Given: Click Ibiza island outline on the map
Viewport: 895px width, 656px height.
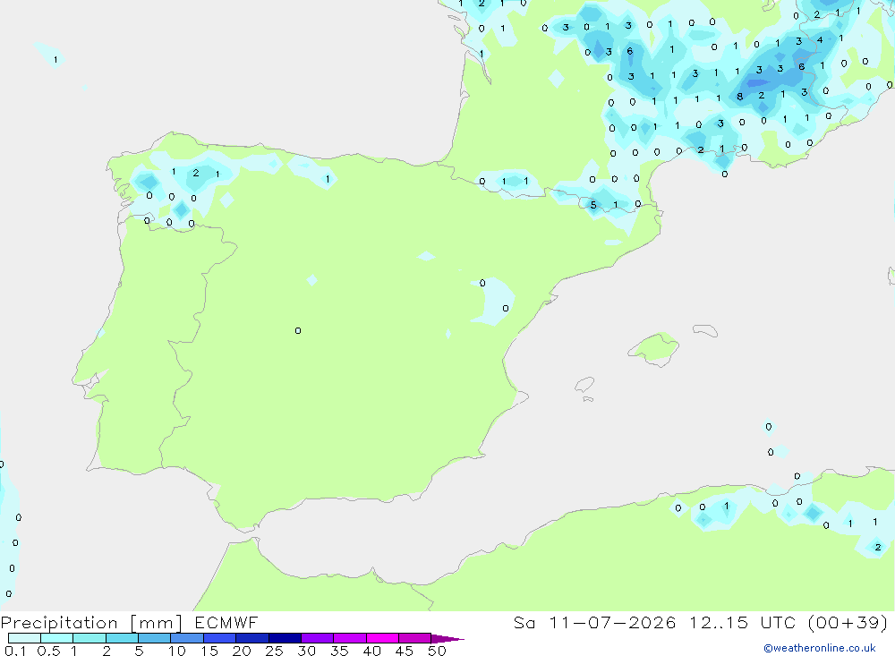Looking at the screenshot, I should pyautogui.click(x=584, y=385).
